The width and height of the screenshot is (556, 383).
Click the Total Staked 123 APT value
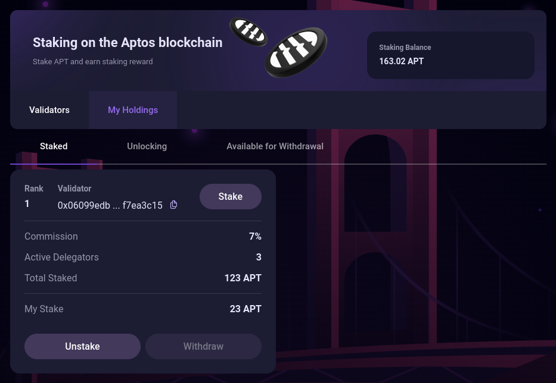pos(243,278)
